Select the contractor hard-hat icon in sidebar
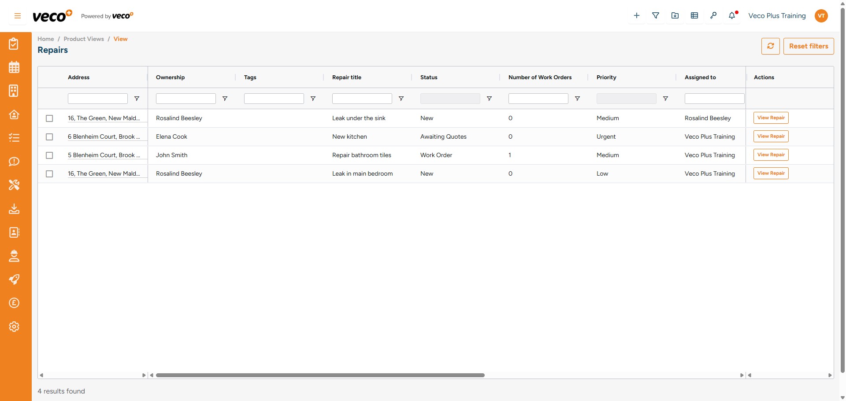Viewport: 846px width, 401px height. tap(15, 256)
